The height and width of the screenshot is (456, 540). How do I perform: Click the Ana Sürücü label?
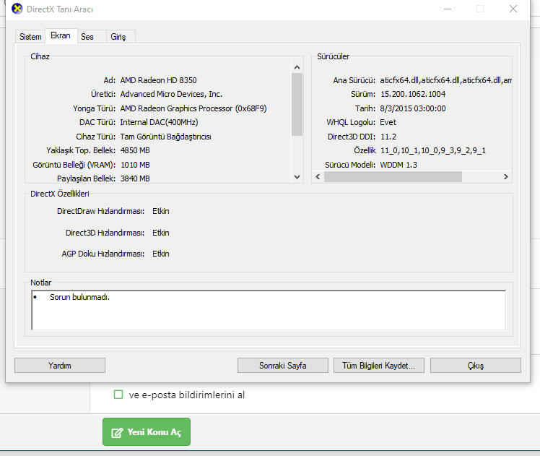(x=354, y=80)
